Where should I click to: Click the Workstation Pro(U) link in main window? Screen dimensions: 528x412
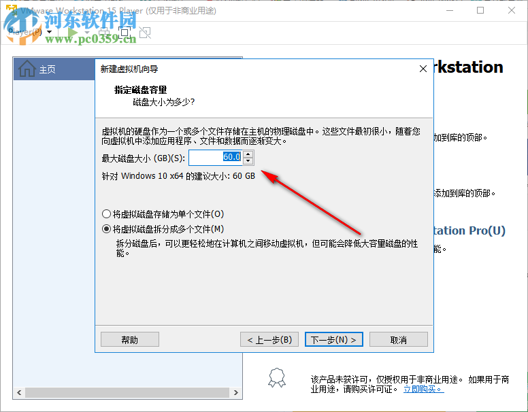469,230
